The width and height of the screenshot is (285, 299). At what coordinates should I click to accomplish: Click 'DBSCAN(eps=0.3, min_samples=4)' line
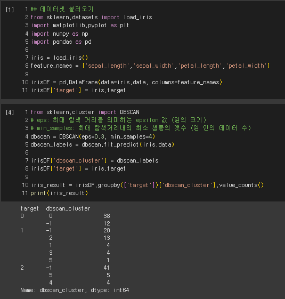[x=93, y=136]
